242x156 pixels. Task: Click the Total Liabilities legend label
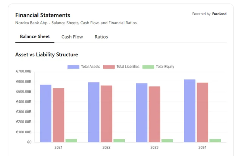click(x=128, y=67)
